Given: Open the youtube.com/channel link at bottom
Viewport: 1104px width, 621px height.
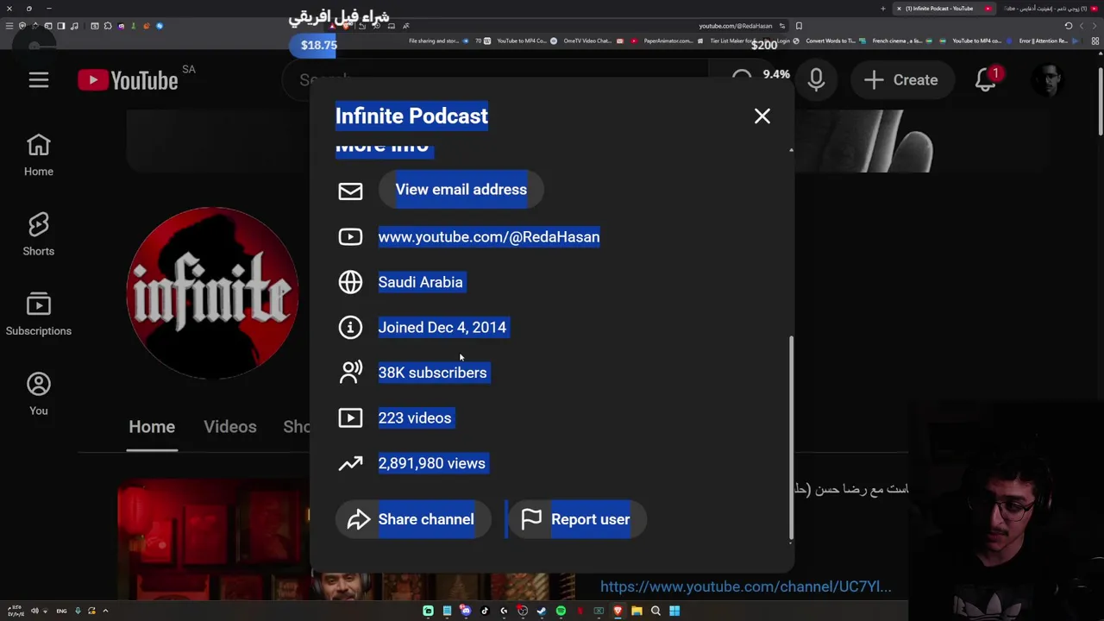Looking at the screenshot, I should coord(746,586).
